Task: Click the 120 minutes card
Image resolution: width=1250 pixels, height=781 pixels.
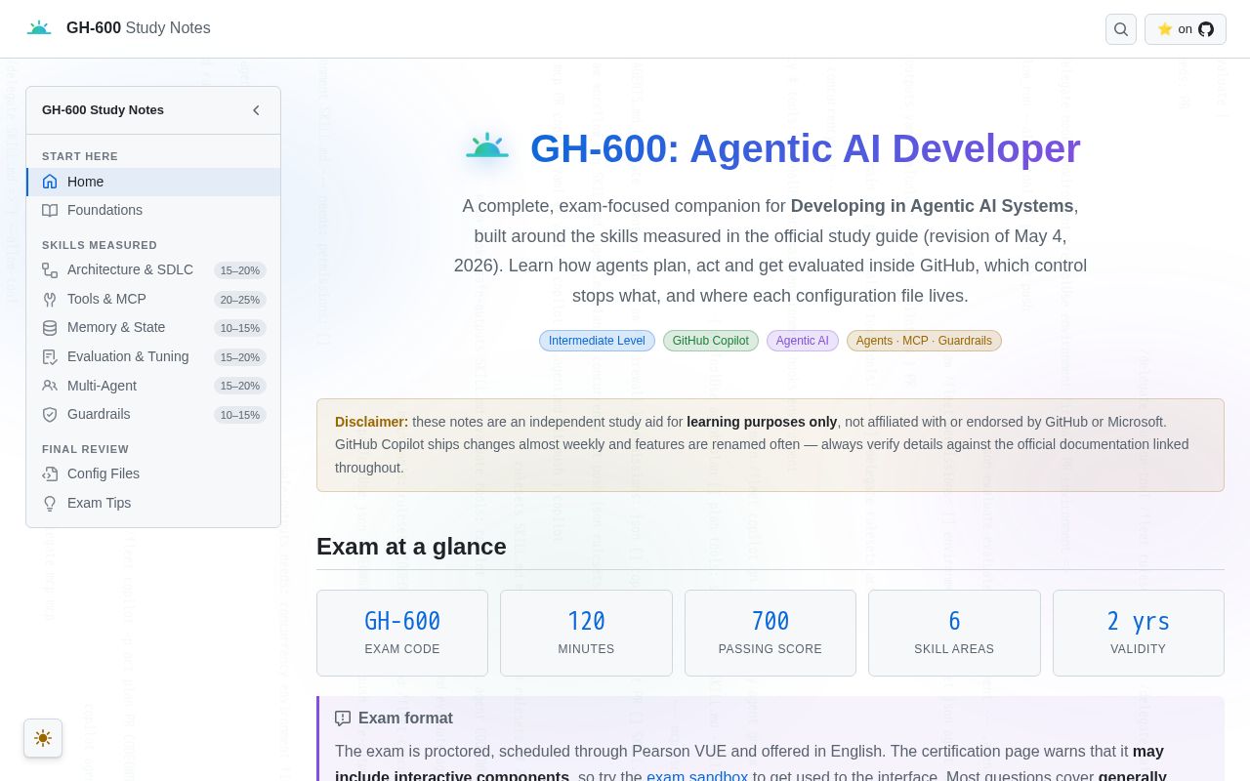Action: coord(586,633)
